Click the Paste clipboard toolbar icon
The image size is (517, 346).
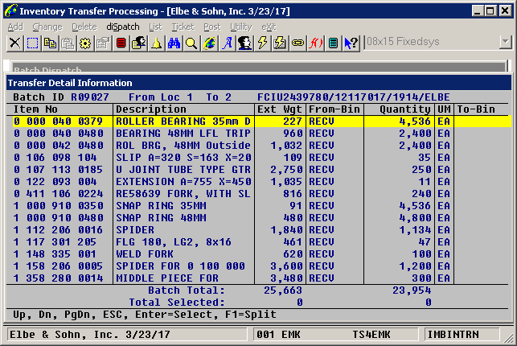(x=68, y=43)
